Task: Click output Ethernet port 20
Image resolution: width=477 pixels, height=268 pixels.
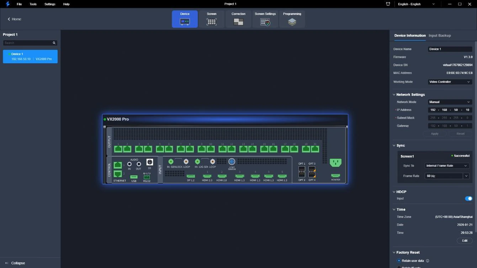Action: 315,149
